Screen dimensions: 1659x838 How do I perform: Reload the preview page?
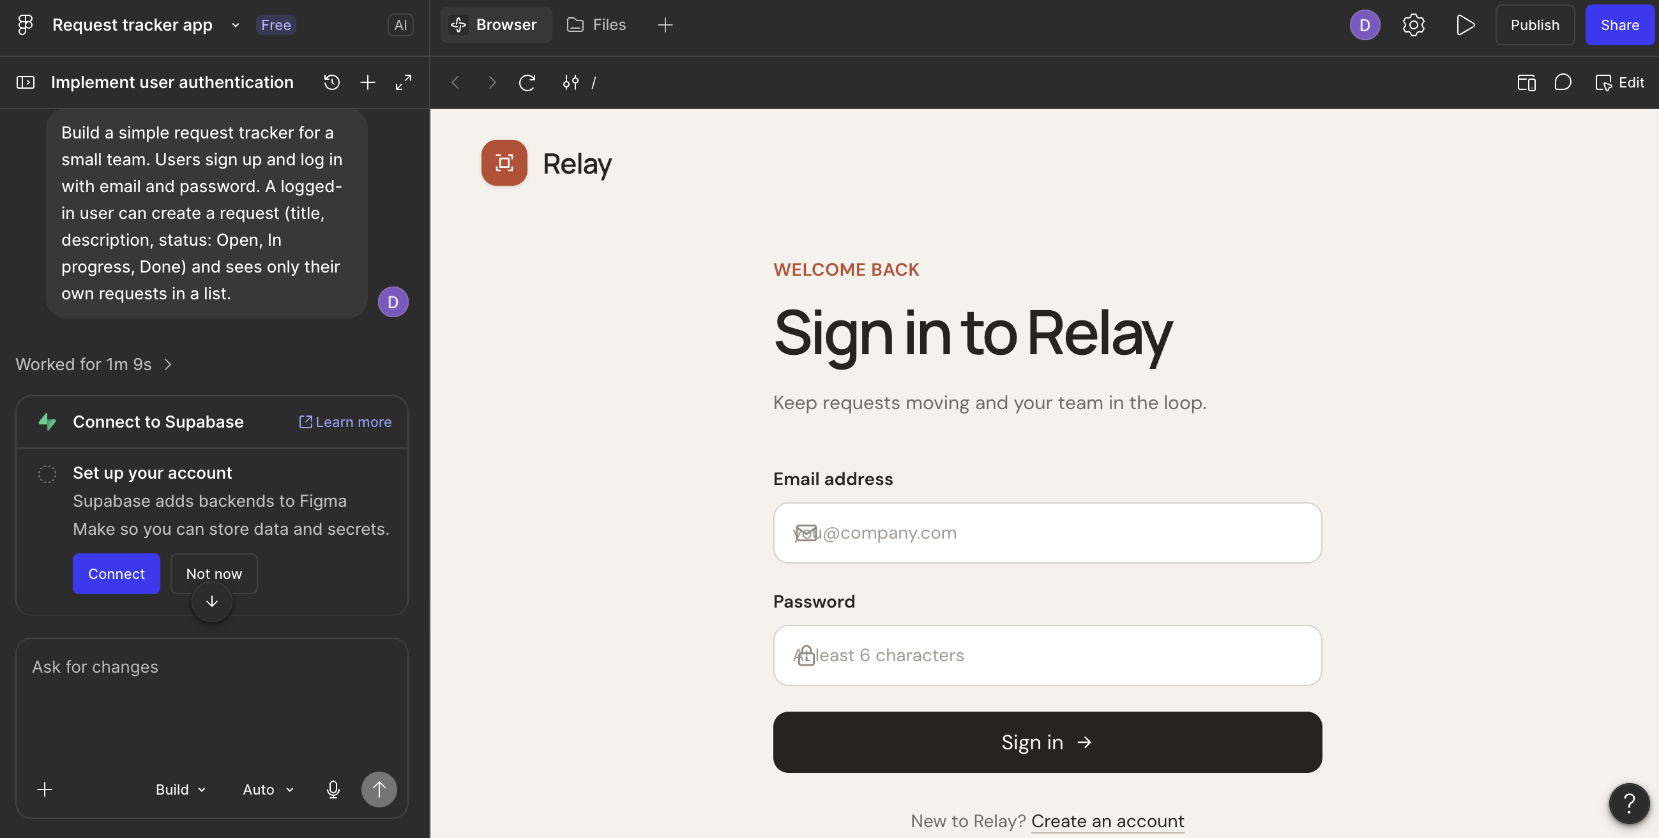(527, 82)
